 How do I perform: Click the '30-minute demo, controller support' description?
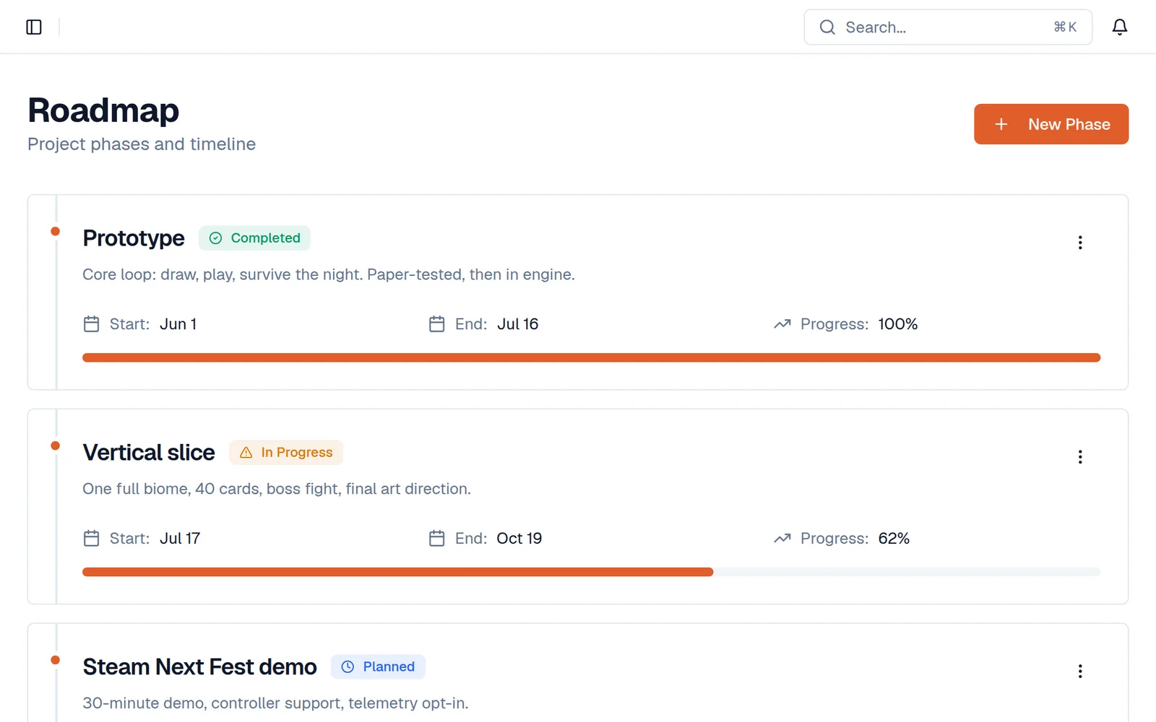click(275, 703)
